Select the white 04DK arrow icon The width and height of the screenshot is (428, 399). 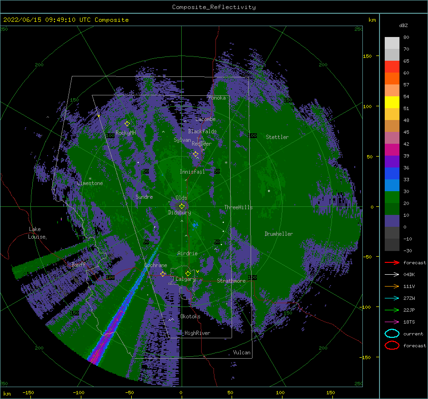coord(392,274)
